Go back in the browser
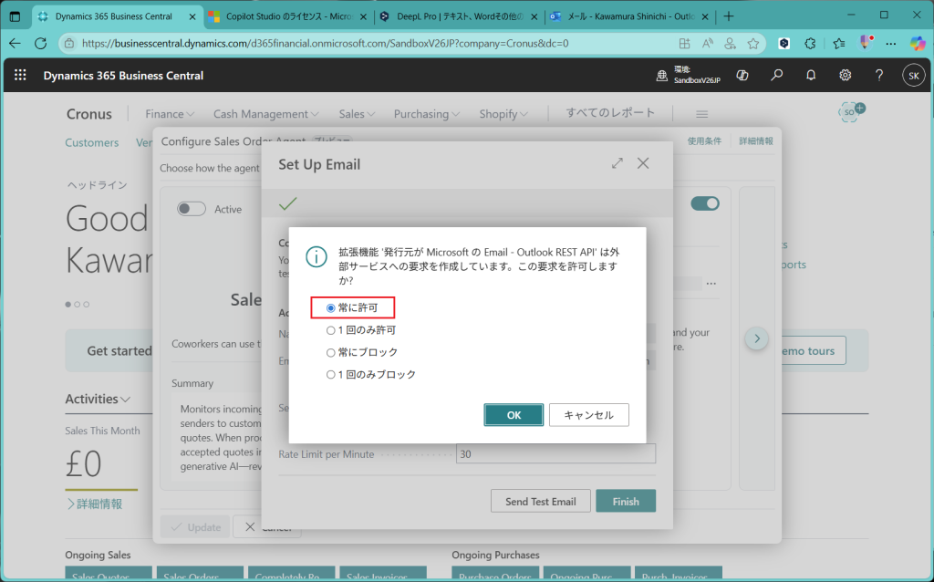The image size is (934, 582). tap(15, 43)
